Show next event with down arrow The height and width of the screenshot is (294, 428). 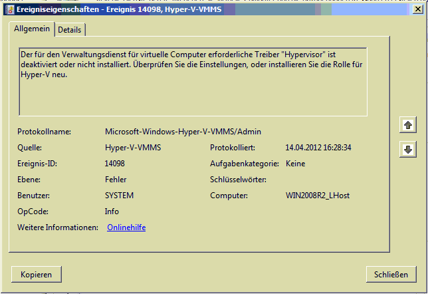[408, 149]
